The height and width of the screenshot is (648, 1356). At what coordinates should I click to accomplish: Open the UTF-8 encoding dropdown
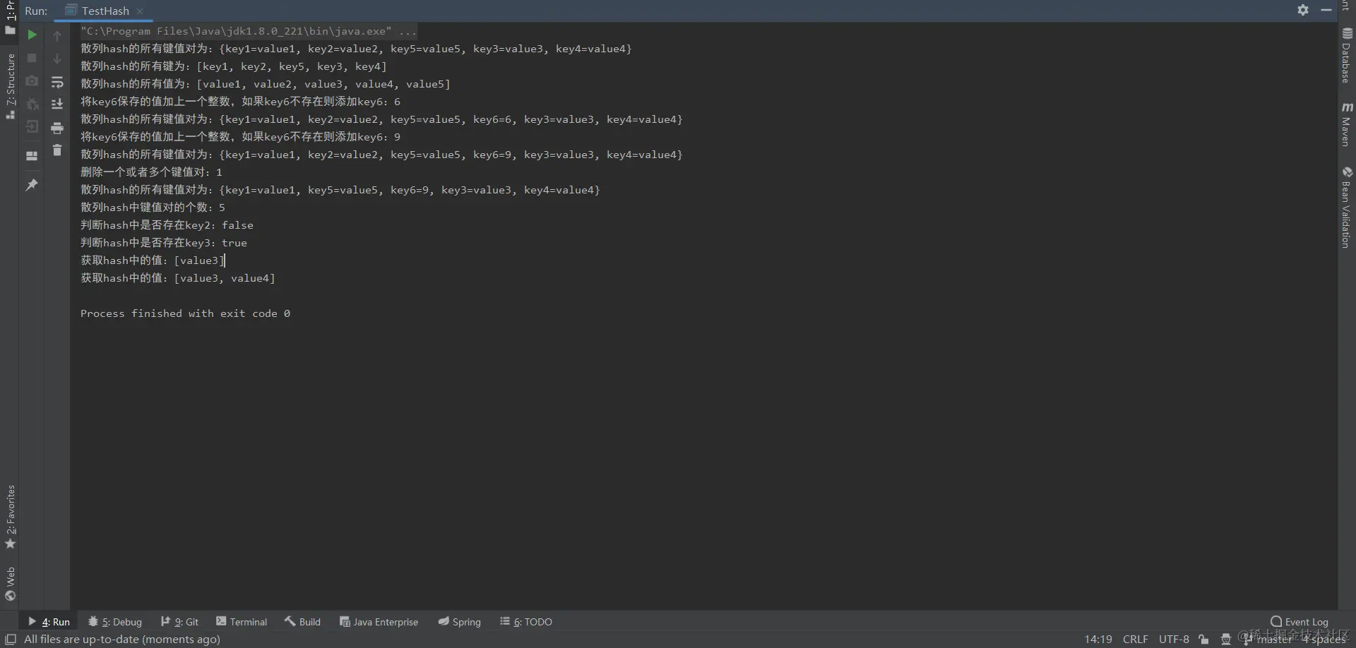click(1174, 639)
